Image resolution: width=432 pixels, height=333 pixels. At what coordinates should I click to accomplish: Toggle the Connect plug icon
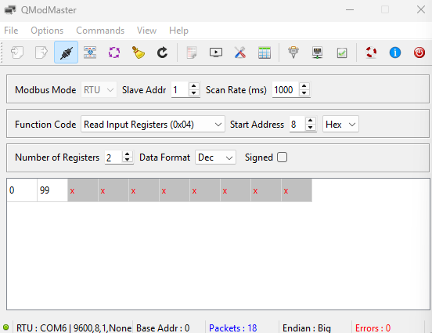(66, 52)
